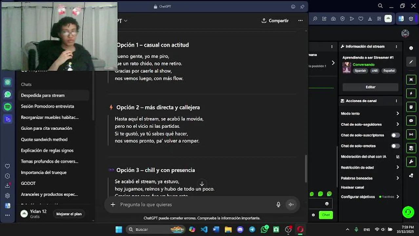Click the smiley icon in ChatGPT panel header
Screen dimensions: 419x236
(x=293, y=7)
